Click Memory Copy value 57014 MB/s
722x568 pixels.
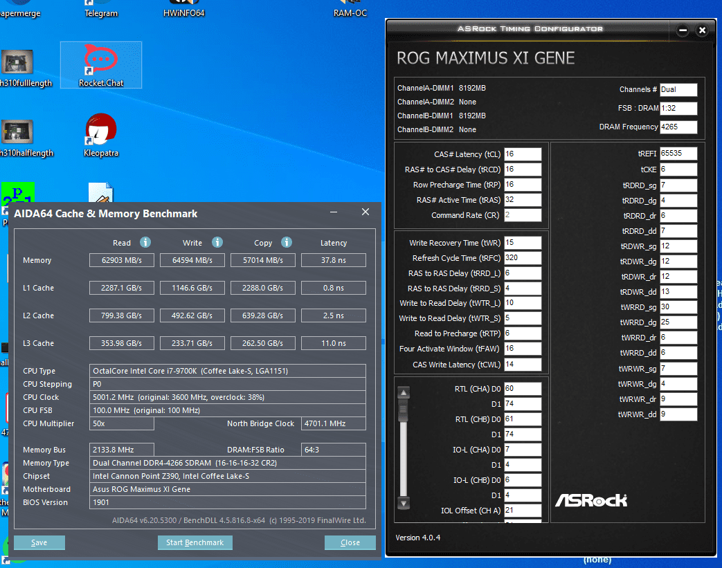pyautogui.click(x=263, y=260)
